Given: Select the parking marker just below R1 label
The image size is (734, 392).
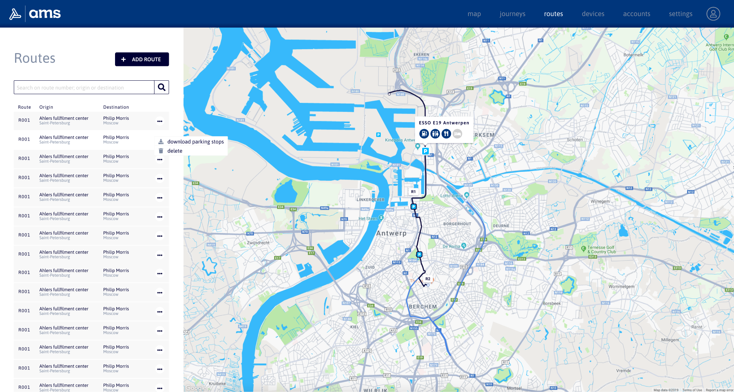Looking at the screenshot, I should click(414, 207).
